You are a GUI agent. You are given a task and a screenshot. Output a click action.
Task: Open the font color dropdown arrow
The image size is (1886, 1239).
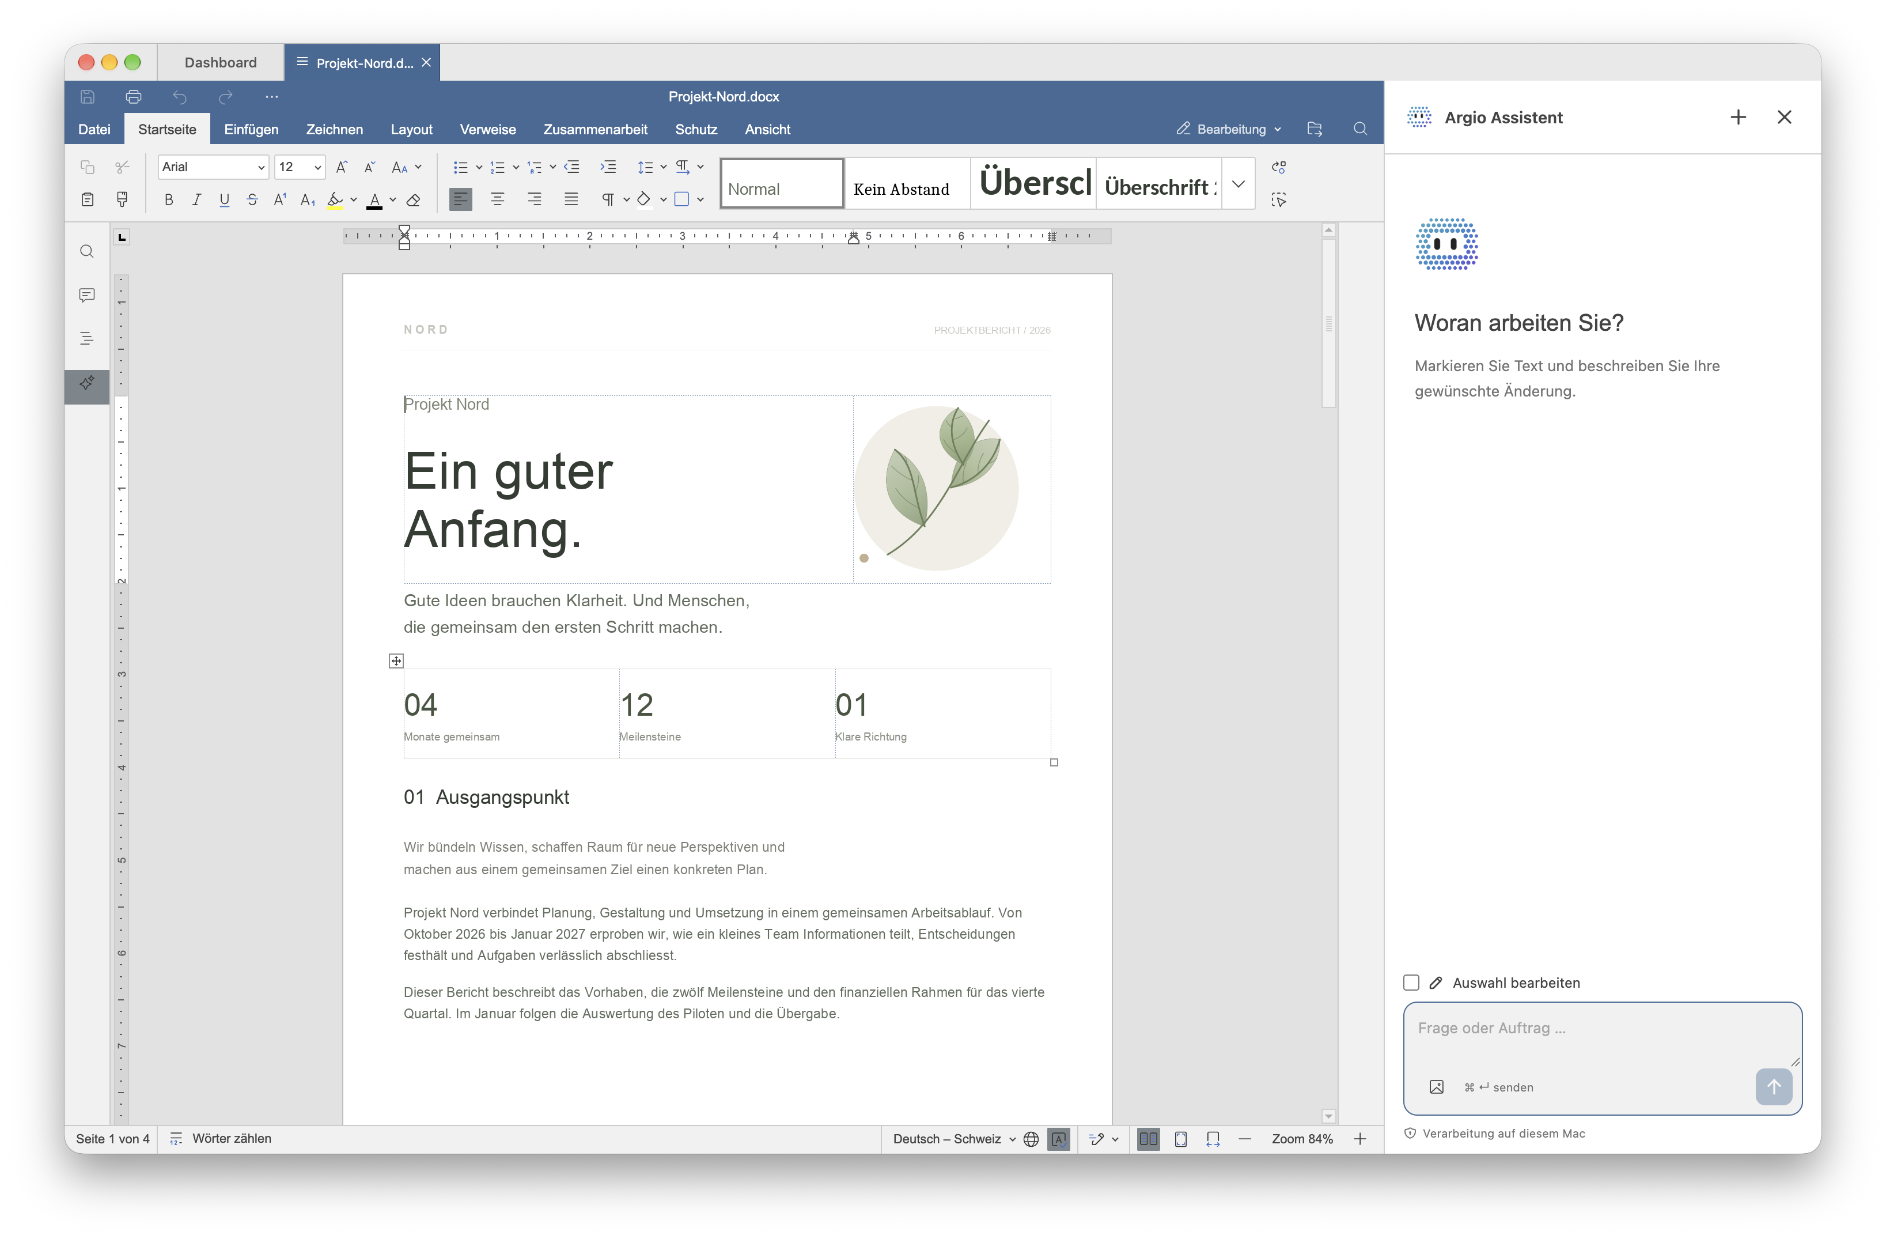click(x=393, y=200)
